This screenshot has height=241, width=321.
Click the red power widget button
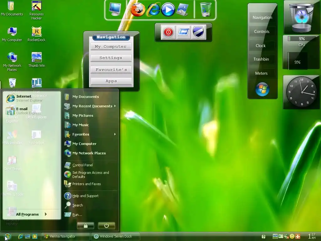[x=168, y=32]
